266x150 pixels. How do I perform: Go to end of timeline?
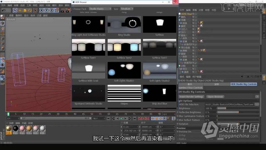134,119
